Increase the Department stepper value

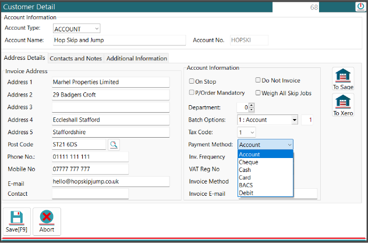point(252,105)
